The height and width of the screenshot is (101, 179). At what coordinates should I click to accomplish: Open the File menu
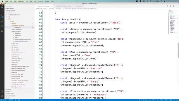coord(11,1)
